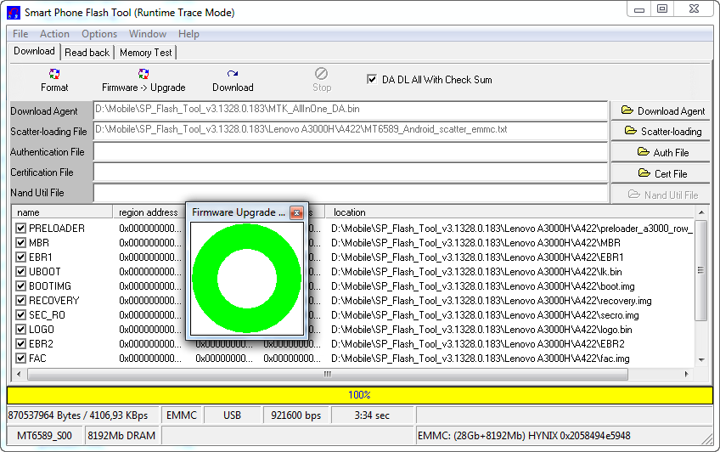Click the Smart Phone Flash Tool title icon
The image size is (720, 452).
[x=14, y=13]
